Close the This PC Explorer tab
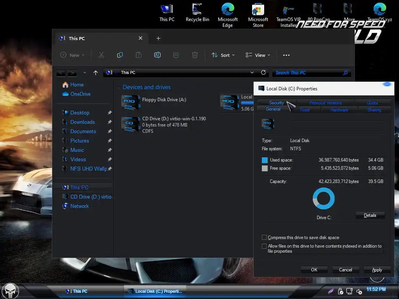The height and width of the screenshot is (299, 399). [140, 38]
